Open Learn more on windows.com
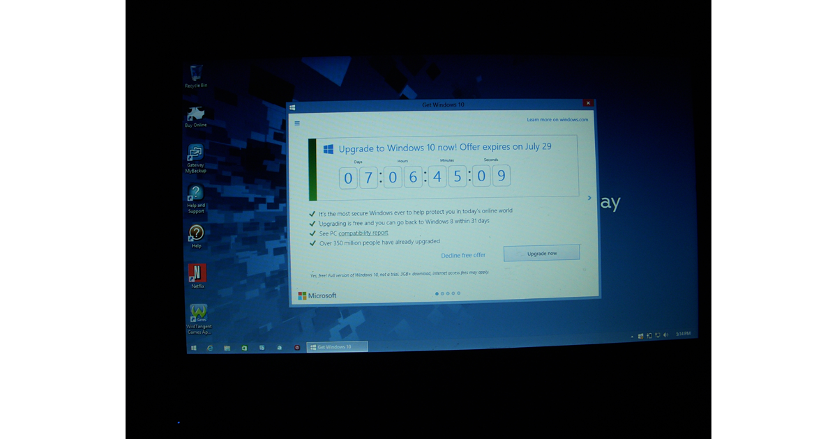Image resolution: width=837 pixels, height=439 pixels. coord(557,120)
